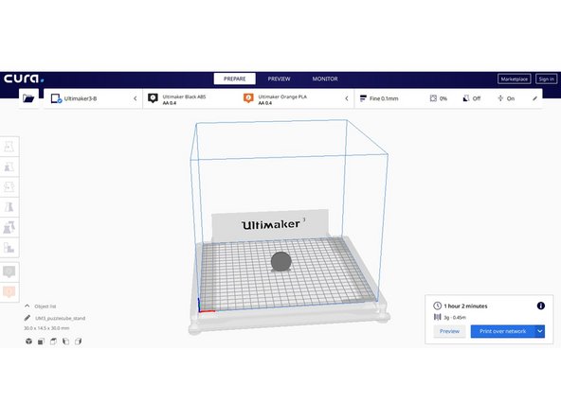Click the 3g · 0.45m material estimate
Viewport: 561px width, 420px height.
pyautogui.click(x=455, y=317)
